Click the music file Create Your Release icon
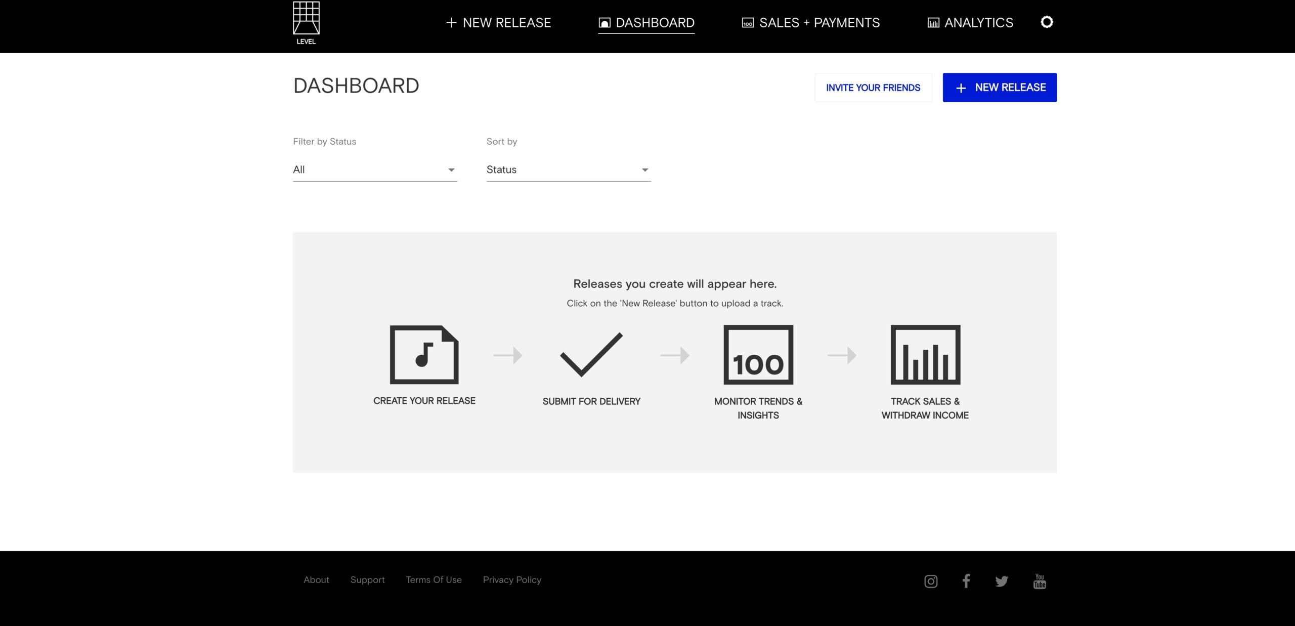This screenshot has height=626, width=1295. [424, 354]
